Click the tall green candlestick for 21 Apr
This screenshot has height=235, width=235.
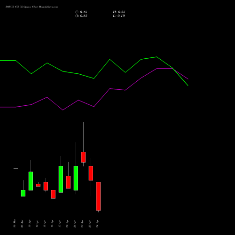tap(76, 178)
